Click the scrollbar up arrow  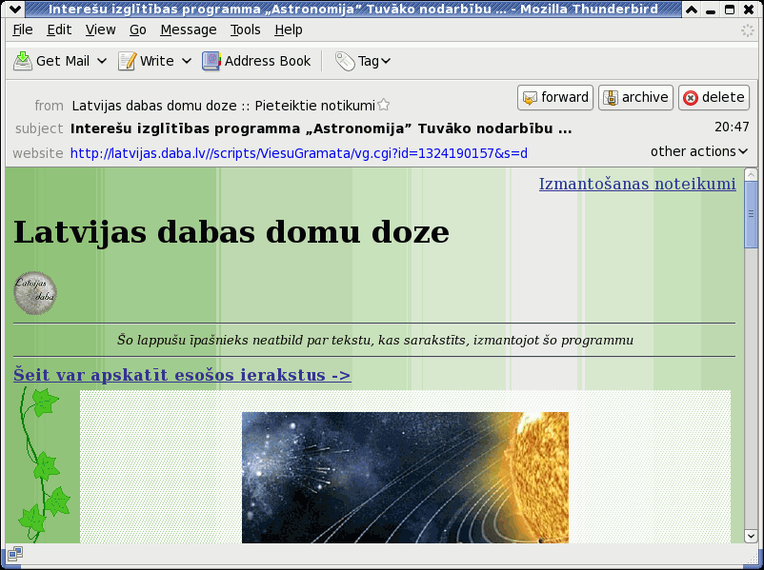pyautogui.click(x=751, y=174)
